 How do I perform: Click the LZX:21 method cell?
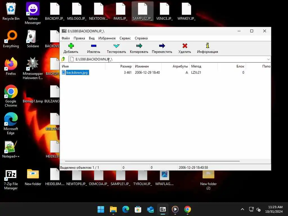(196, 73)
